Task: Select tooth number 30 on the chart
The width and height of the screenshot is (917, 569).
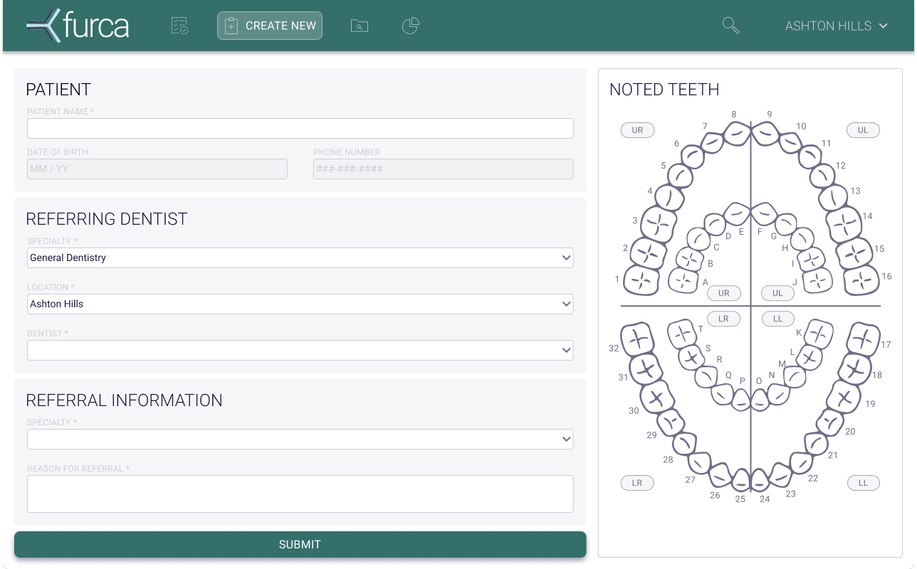Action: pos(656,397)
